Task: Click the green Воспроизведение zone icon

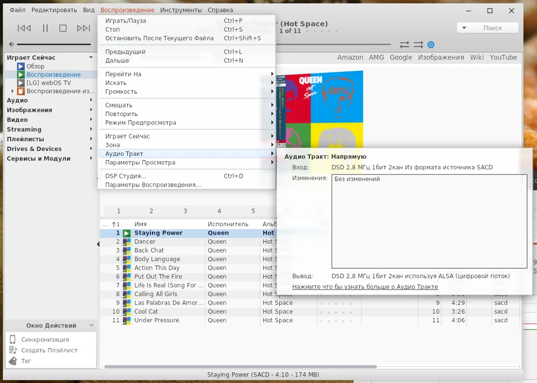Action: pos(21,74)
